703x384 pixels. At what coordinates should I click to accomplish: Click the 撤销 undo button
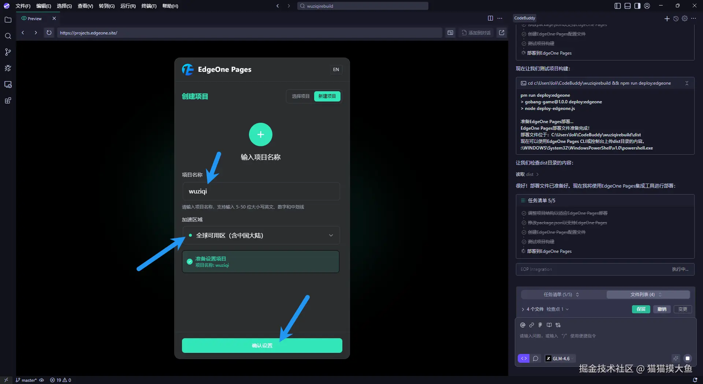pyautogui.click(x=662, y=309)
